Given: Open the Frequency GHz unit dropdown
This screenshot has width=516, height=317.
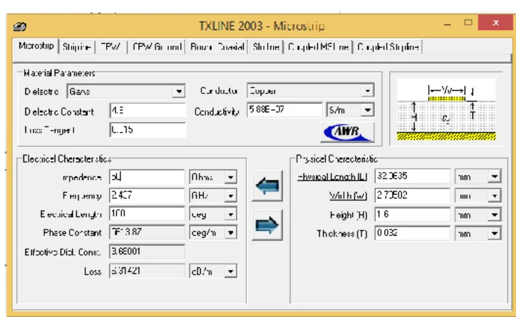Looking at the screenshot, I should pos(231,196).
